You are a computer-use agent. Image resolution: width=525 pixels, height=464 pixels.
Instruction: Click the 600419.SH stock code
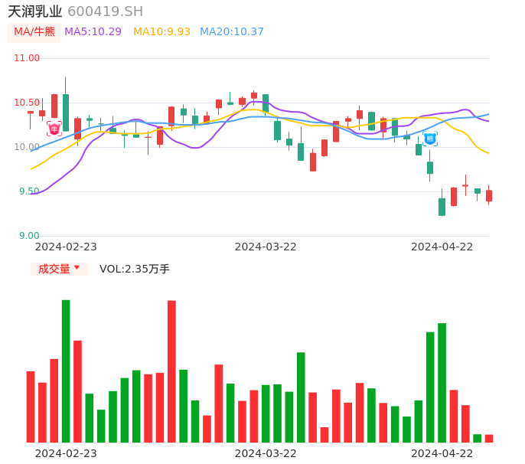coord(105,11)
